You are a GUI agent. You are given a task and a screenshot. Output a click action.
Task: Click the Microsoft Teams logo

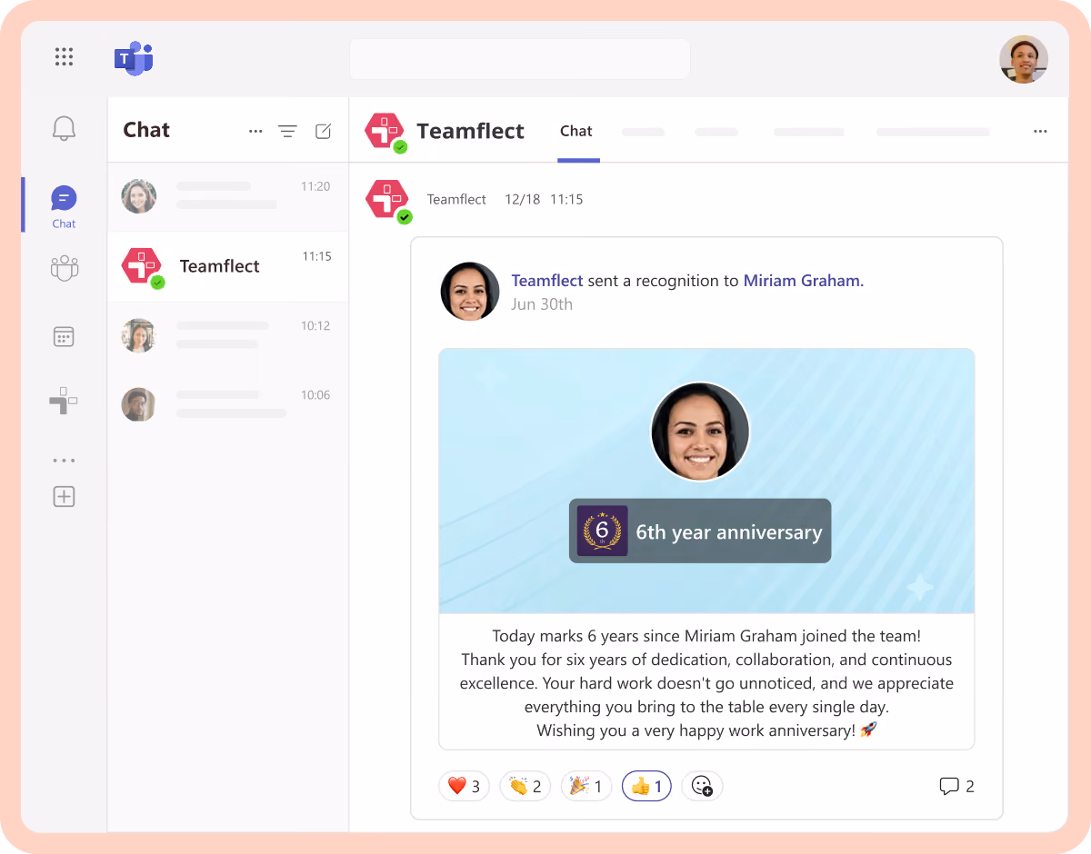[134, 58]
